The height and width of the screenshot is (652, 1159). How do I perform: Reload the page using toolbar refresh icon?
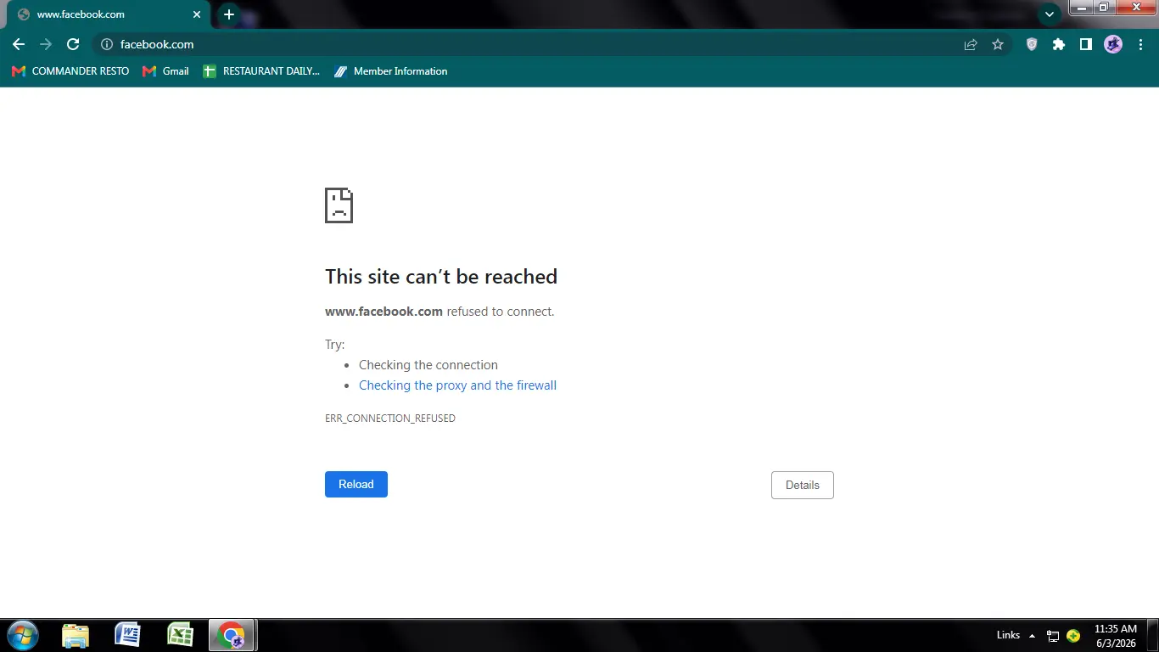(x=73, y=44)
